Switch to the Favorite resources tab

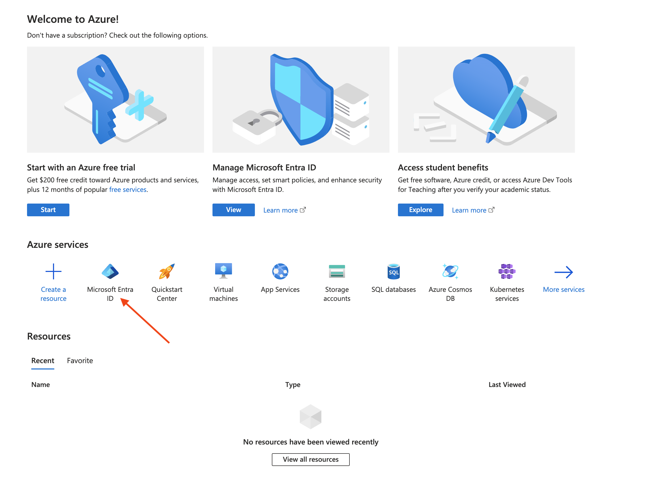(x=80, y=361)
